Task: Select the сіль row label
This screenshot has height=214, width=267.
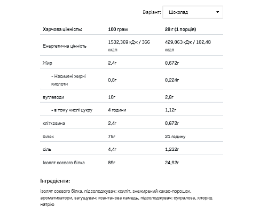Action: point(47,149)
